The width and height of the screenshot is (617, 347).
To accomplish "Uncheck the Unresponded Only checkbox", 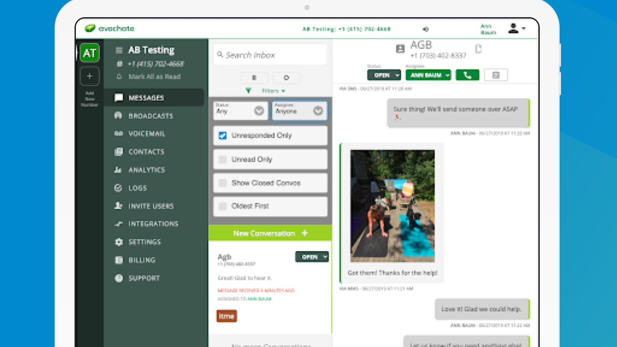I will pos(223,136).
